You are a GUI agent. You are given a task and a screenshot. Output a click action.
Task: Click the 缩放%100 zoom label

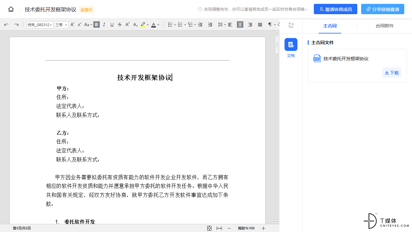pyautogui.click(x=246, y=228)
